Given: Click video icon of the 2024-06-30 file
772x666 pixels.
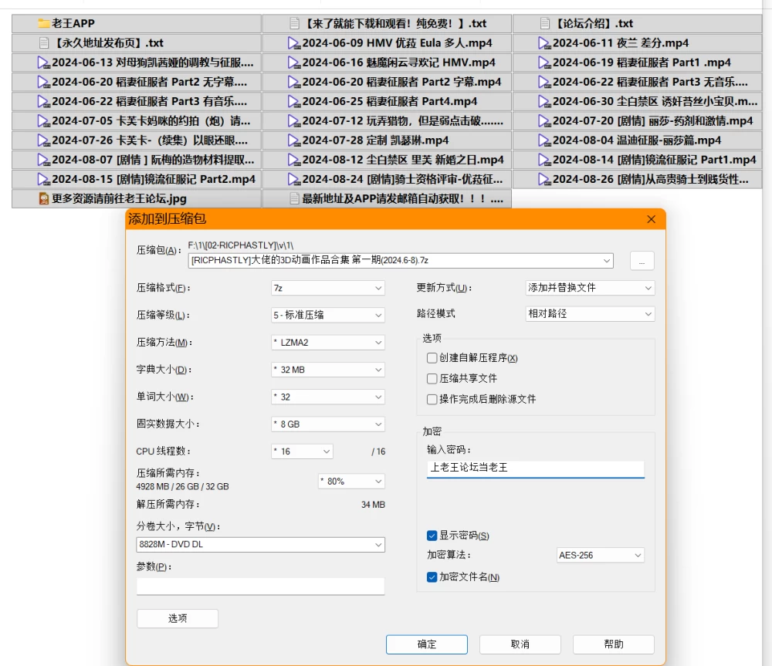Looking at the screenshot, I should 544,101.
